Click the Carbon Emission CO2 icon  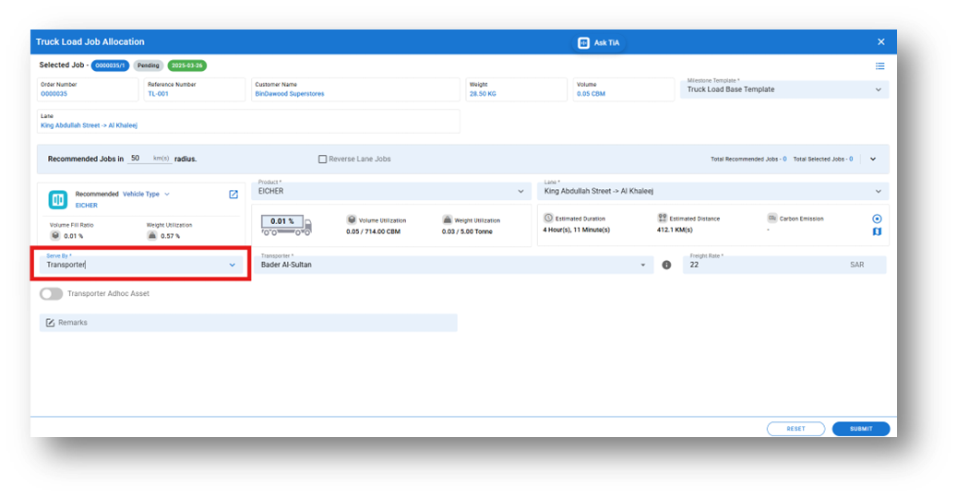click(x=772, y=218)
